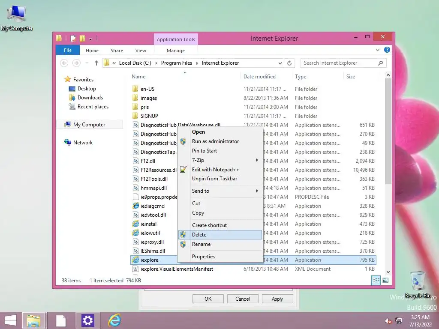Select iexplore.VisualElementsManifest file
Image resolution: width=439 pixels, height=329 pixels.
point(177,269)
